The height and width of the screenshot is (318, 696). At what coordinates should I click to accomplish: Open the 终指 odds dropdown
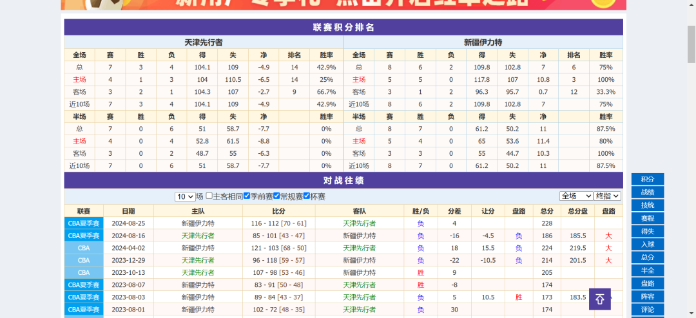[x=608, y=196]
